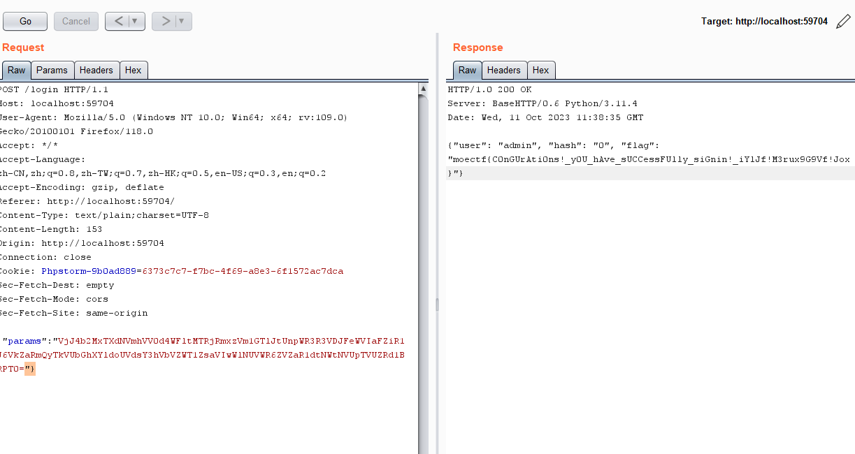The width and height of the screenshot is (855, 454).
Task: Click the Go button to send request
Action: 25,21
